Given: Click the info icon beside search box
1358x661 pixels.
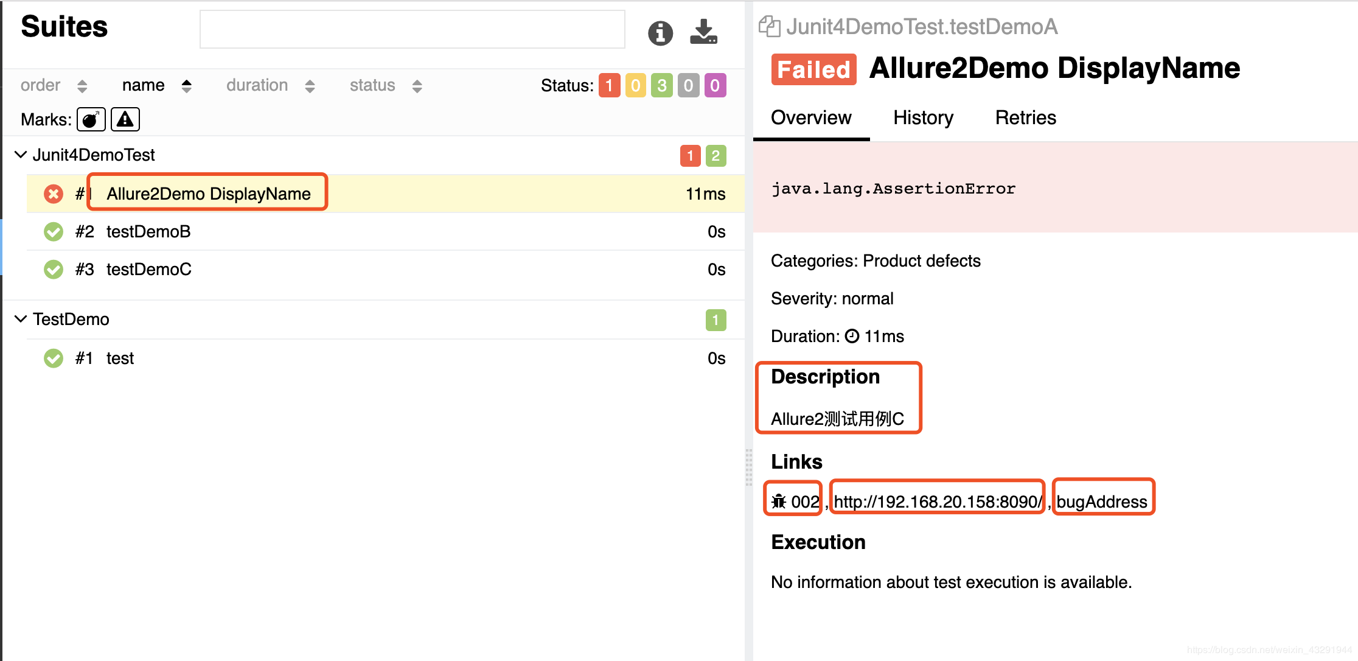Looking at the screenshot, I should point(660,33).
